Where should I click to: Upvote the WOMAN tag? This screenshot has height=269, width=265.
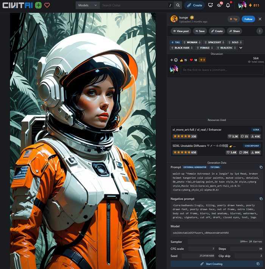pos(184,42)
